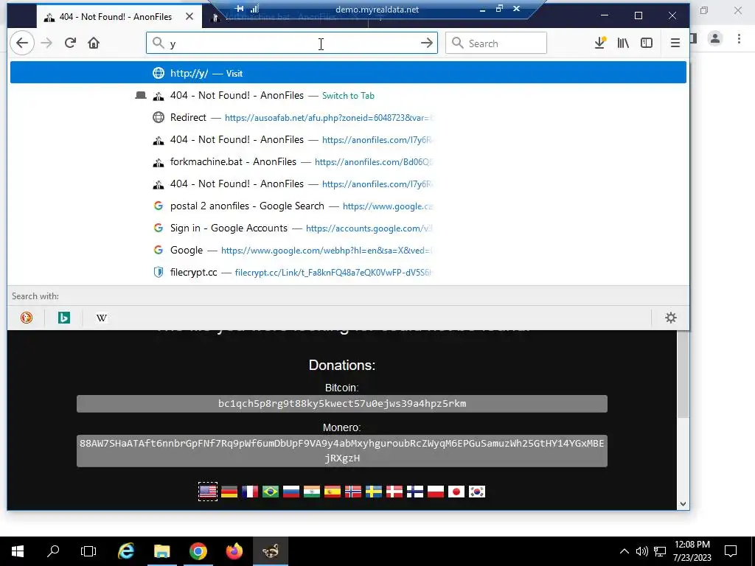The width and height of the screenshot is (755, 566).
Task: Click the Go arrow in the address bar
Action: coord(427,43)
